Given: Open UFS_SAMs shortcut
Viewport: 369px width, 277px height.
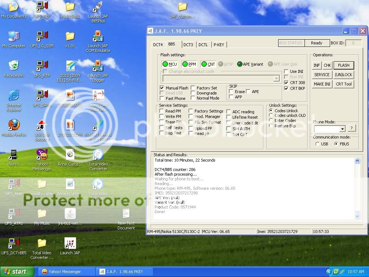Looking at the screenshot, I should click(42, 98).
